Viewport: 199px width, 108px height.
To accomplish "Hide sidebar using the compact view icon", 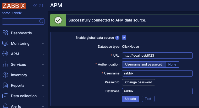I will coord(41,6).
